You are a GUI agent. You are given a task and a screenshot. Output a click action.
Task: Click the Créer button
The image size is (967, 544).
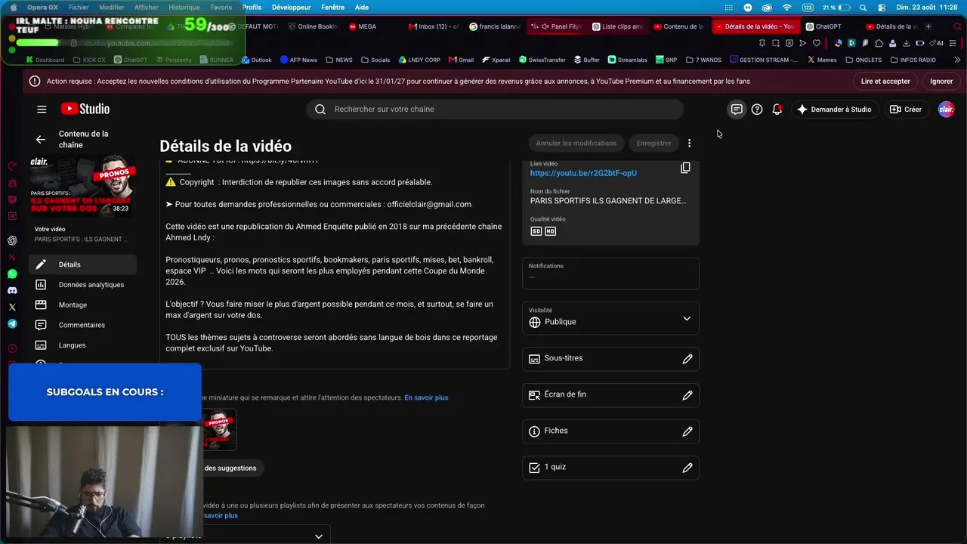905,110
